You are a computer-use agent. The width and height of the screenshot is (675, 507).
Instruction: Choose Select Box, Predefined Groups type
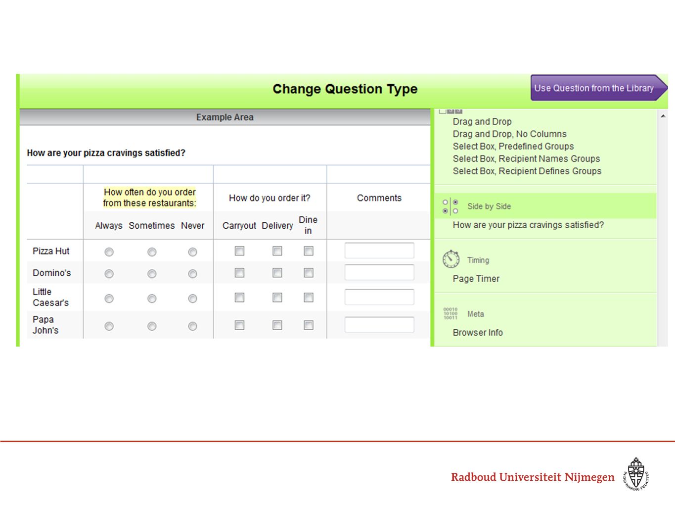coord(513,147)
